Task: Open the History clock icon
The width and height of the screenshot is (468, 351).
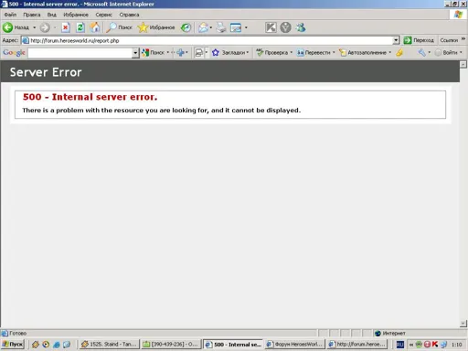Action: (186, 27)
